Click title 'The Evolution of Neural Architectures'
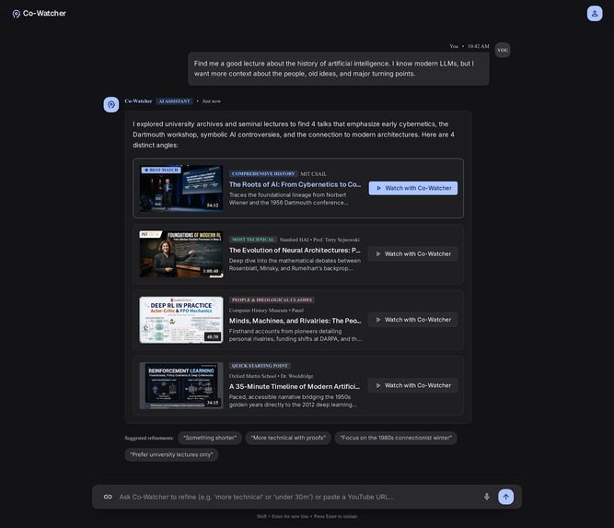 coord(295,250)
